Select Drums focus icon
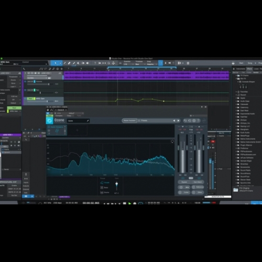 pyautogui.click(x=102, y=192)
